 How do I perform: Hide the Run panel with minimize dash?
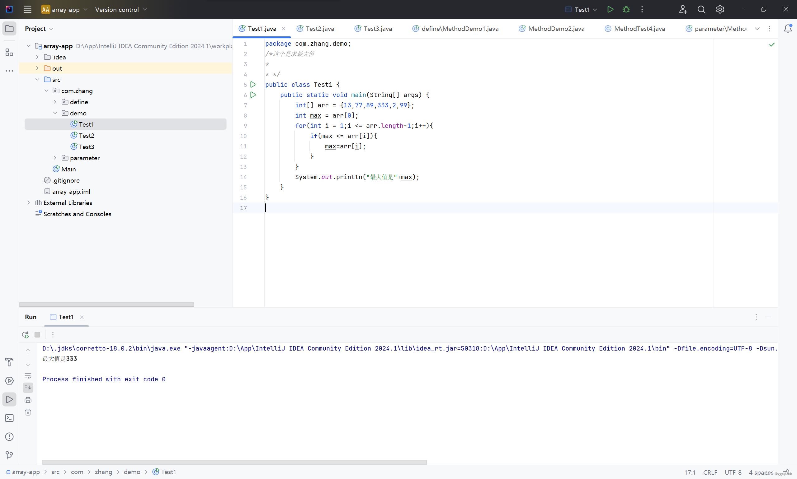(x=768, y=317)
